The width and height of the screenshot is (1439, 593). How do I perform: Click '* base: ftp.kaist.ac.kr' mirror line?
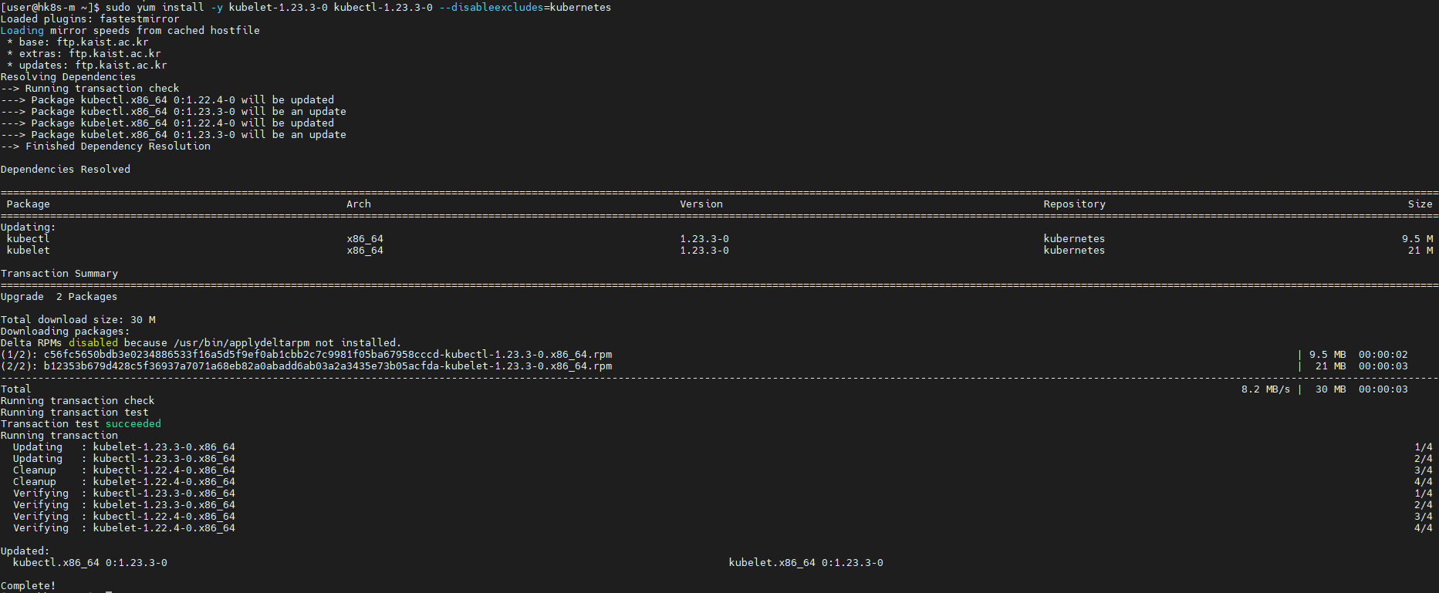click(x=78, y=42)
